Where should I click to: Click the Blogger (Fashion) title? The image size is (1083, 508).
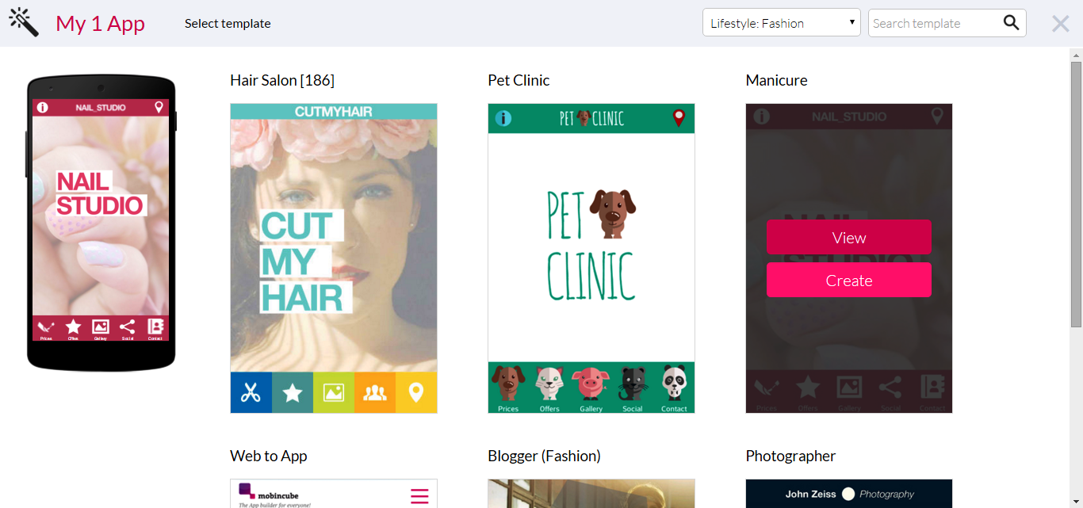coord(545,456)
